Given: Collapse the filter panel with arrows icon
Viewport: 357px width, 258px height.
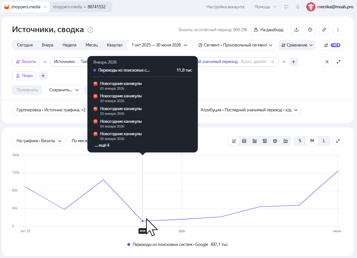Looking at the screenshot, I should point(338,62).
